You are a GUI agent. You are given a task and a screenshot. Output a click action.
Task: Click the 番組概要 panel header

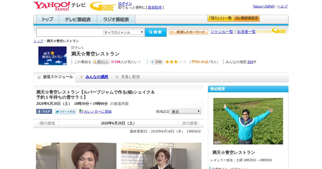tap(248, 89)
